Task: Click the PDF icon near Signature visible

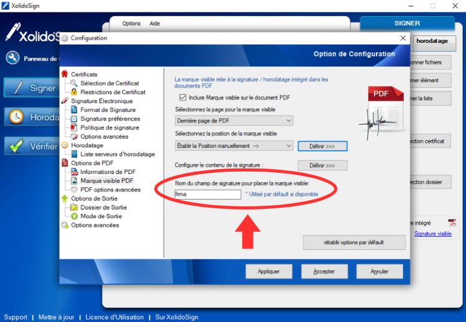Action: pos(452,223)
